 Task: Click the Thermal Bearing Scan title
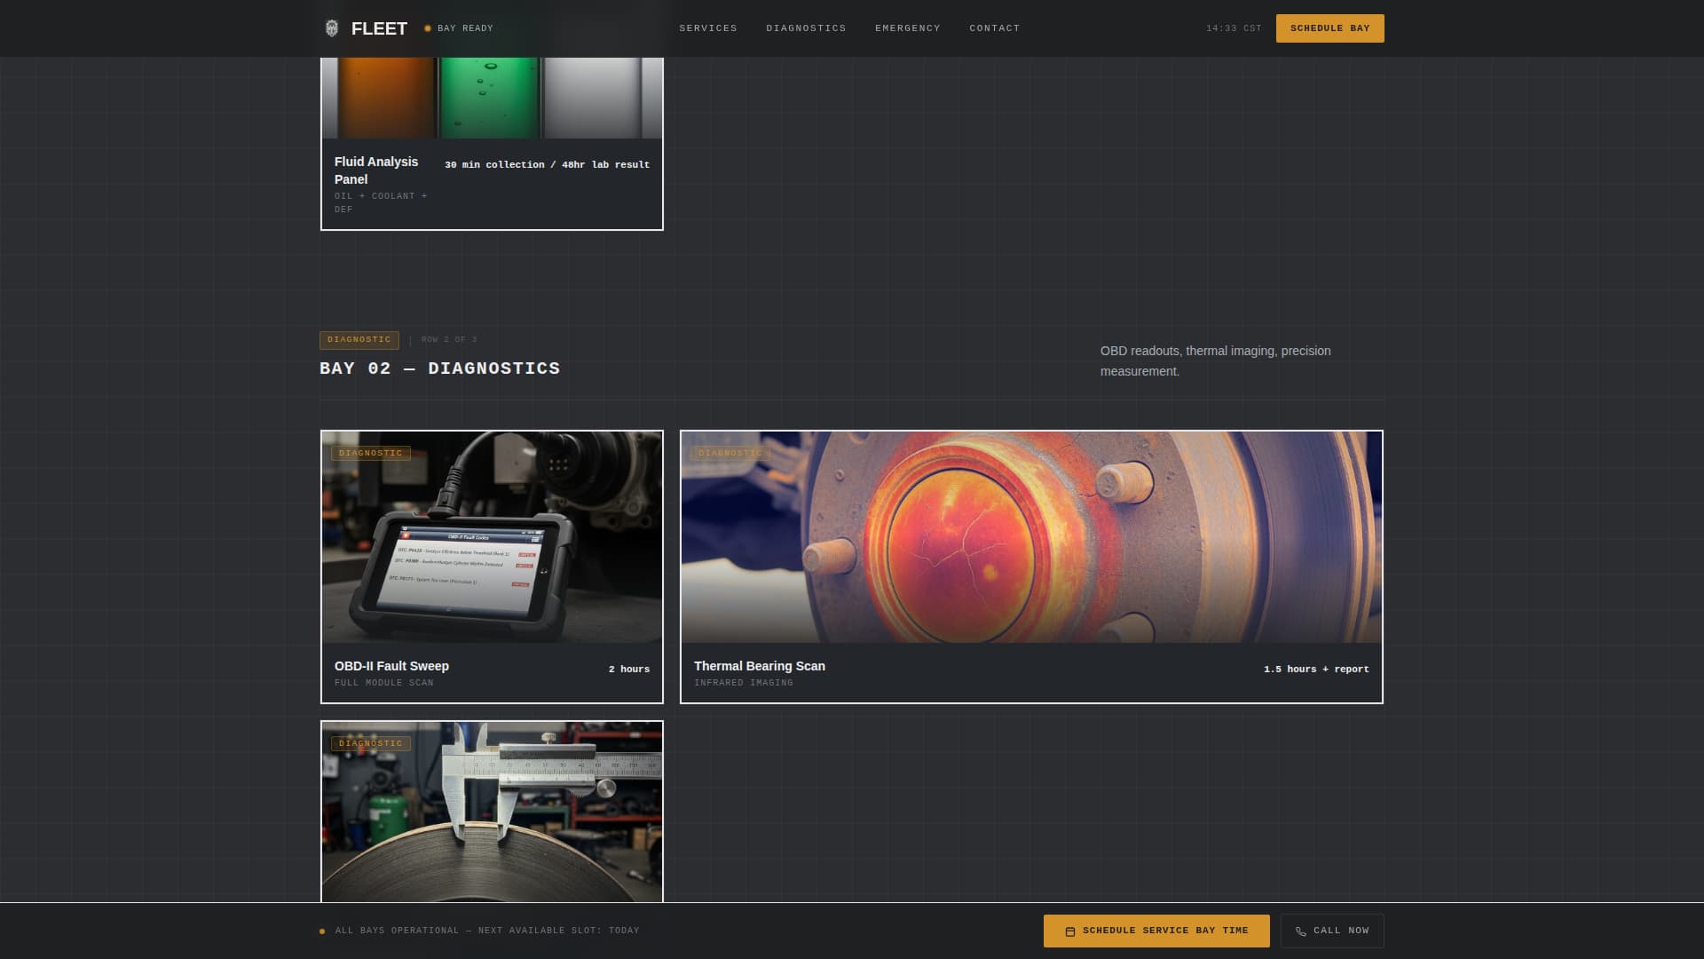click(760, 666)
